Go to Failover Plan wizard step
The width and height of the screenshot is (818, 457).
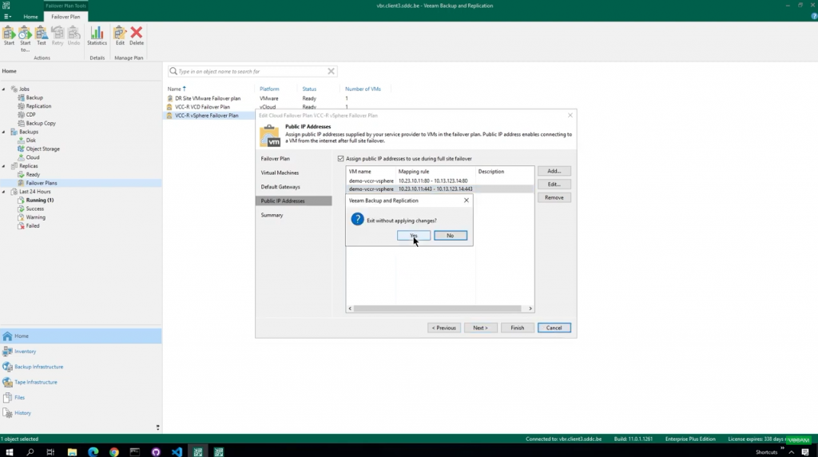pos(276,159)
